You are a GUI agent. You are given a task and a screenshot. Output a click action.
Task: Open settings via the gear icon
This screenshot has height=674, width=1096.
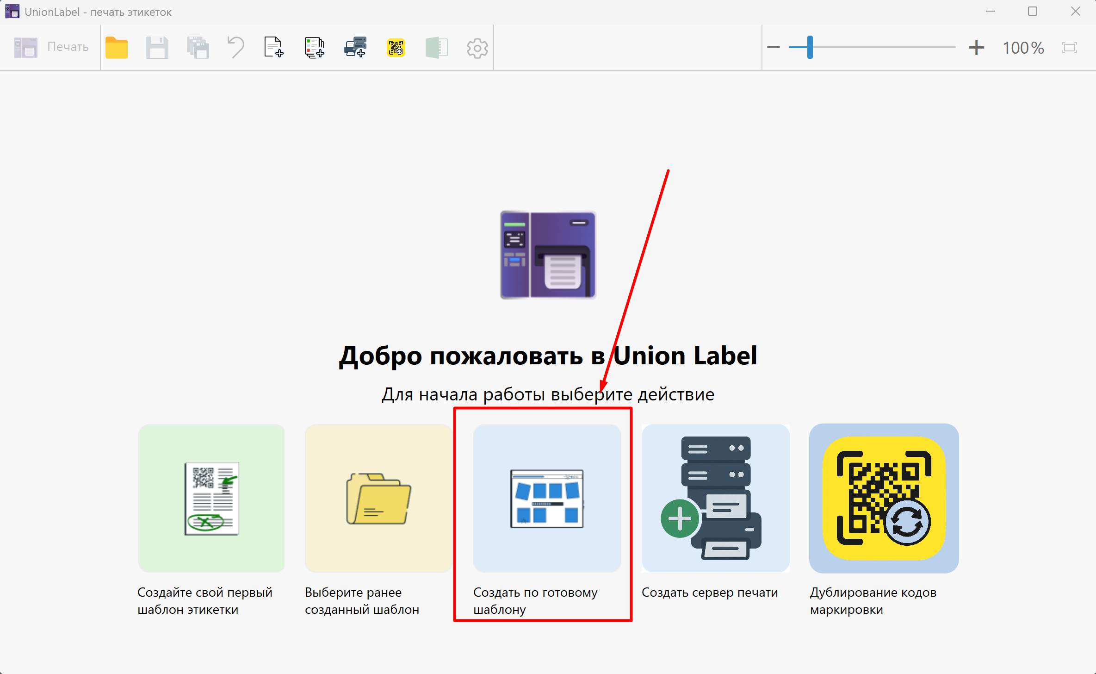coord(477,48)
